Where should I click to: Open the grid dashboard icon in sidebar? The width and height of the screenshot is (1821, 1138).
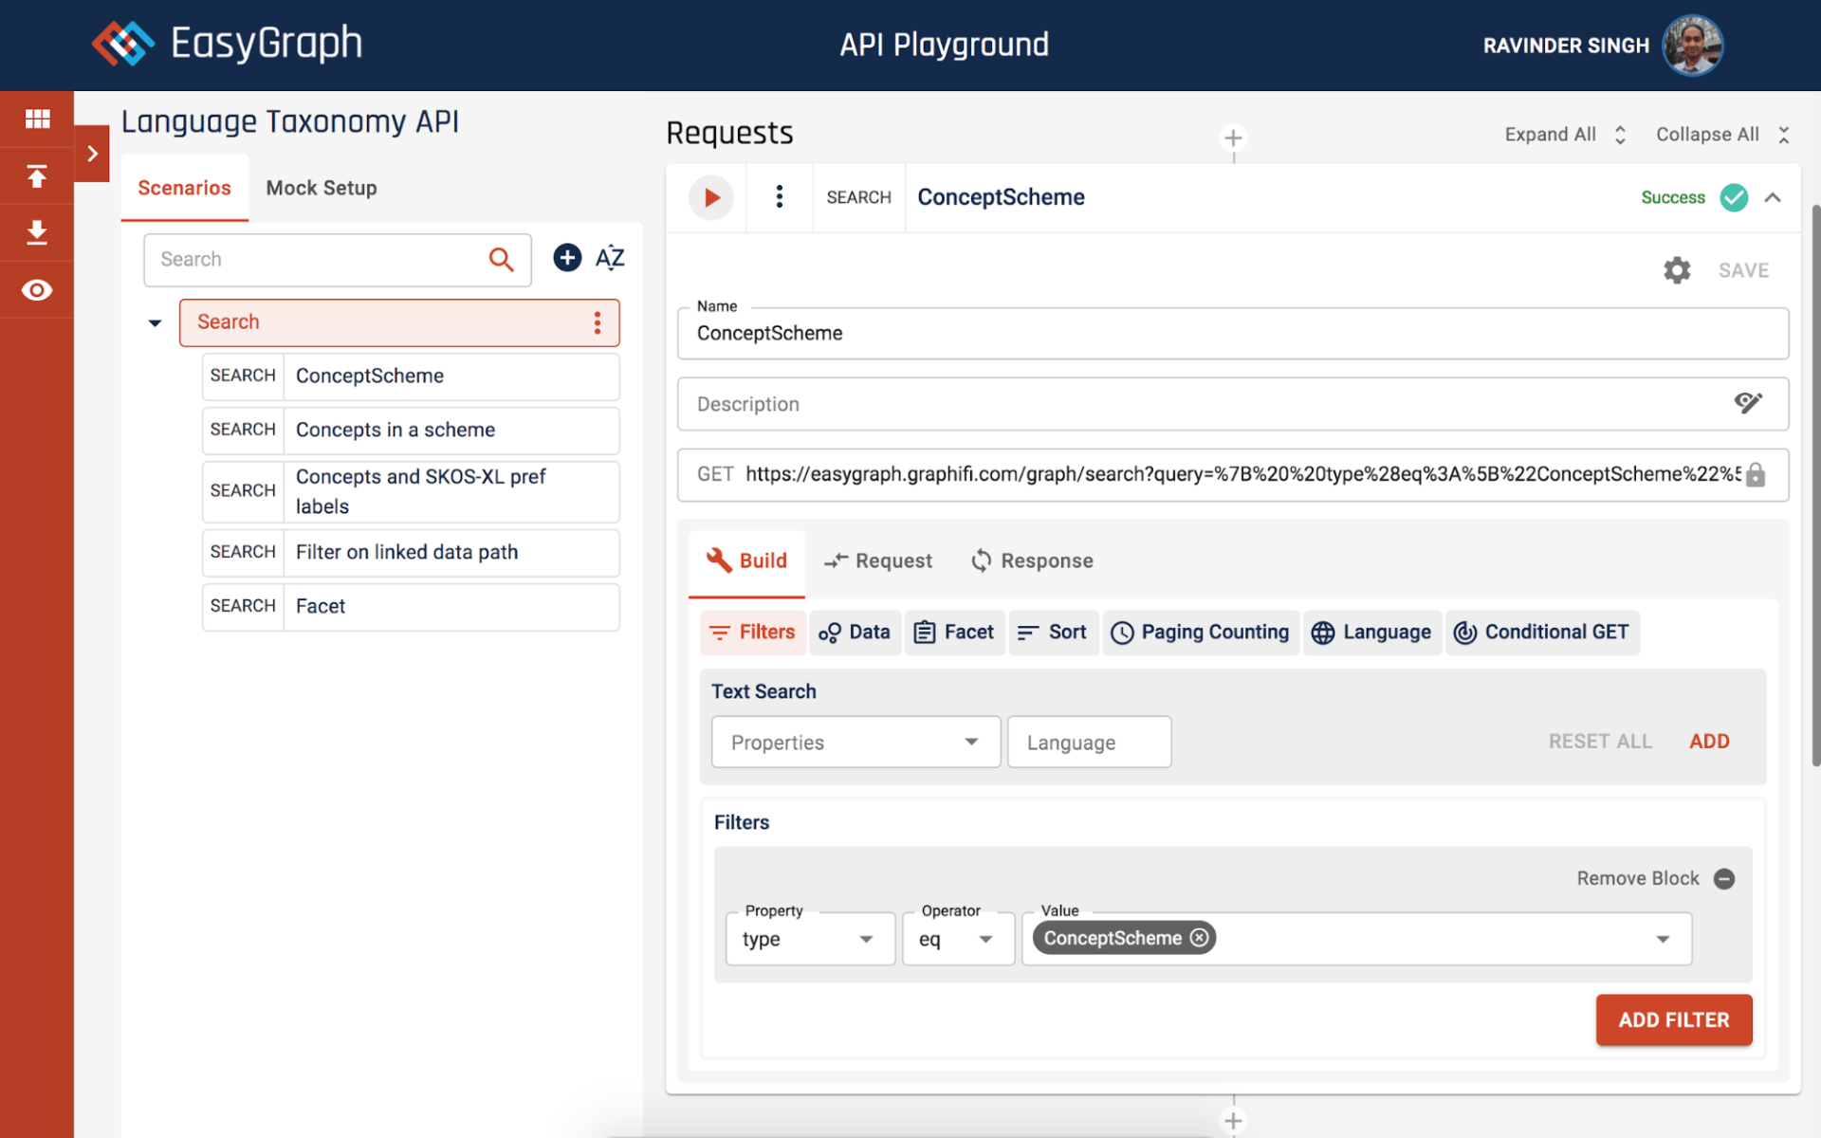(37, 119)
